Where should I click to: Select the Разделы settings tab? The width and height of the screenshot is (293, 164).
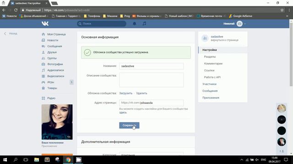click(x=210, y=56)
